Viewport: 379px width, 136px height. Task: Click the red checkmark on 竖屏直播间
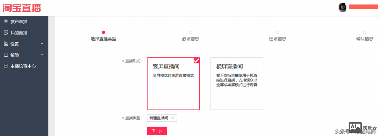[197, 60]
